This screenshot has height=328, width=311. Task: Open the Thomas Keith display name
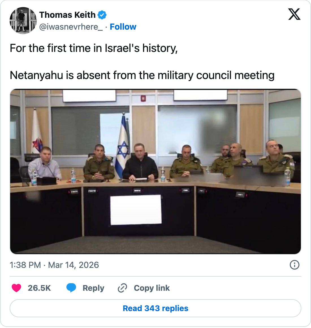[x=67, y=15]
